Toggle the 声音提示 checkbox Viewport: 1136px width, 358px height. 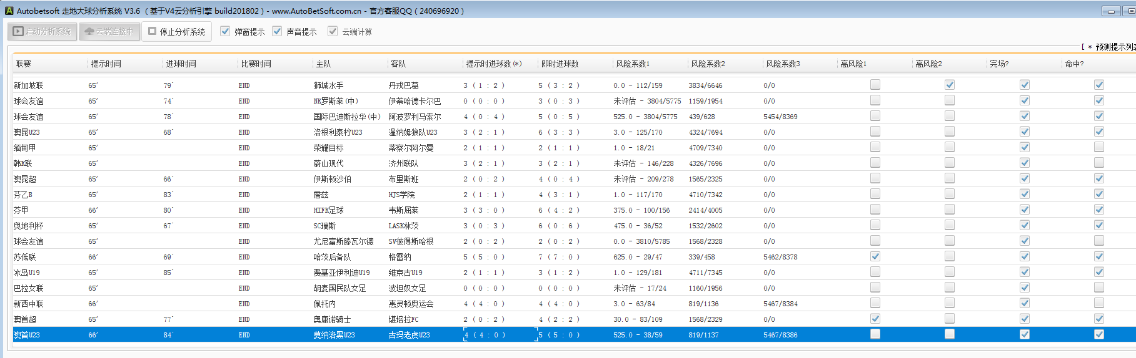278,31
